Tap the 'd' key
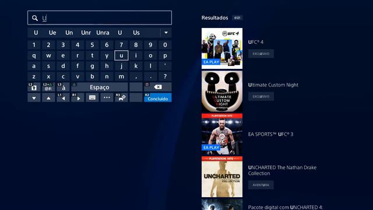 coord(63,66)
